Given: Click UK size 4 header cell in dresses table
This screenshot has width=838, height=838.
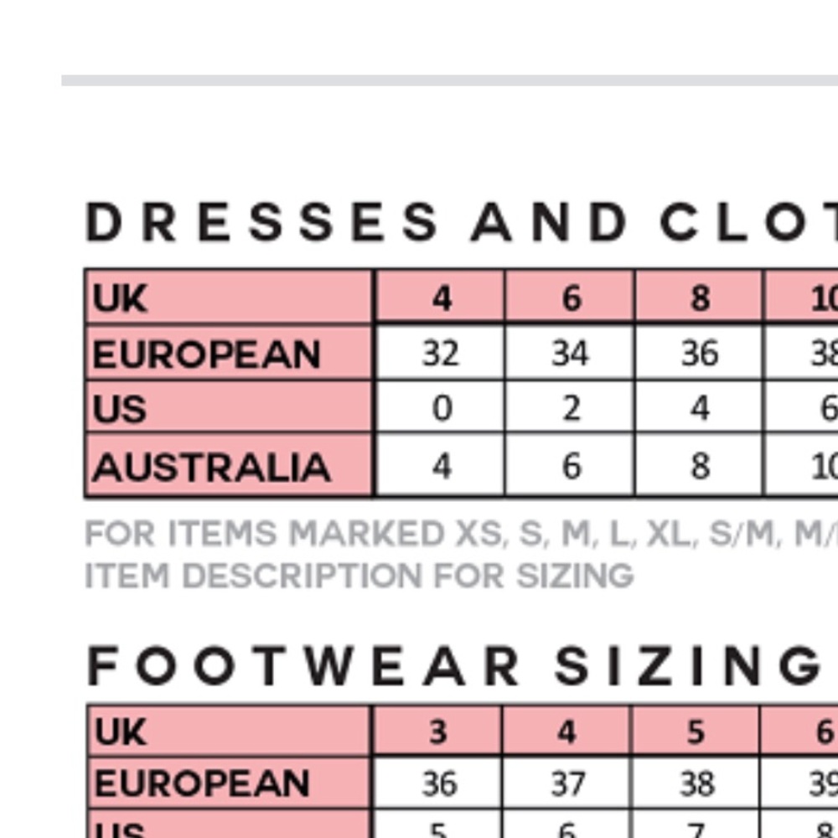Looking at the screenshot, I should tap(441, 297).
